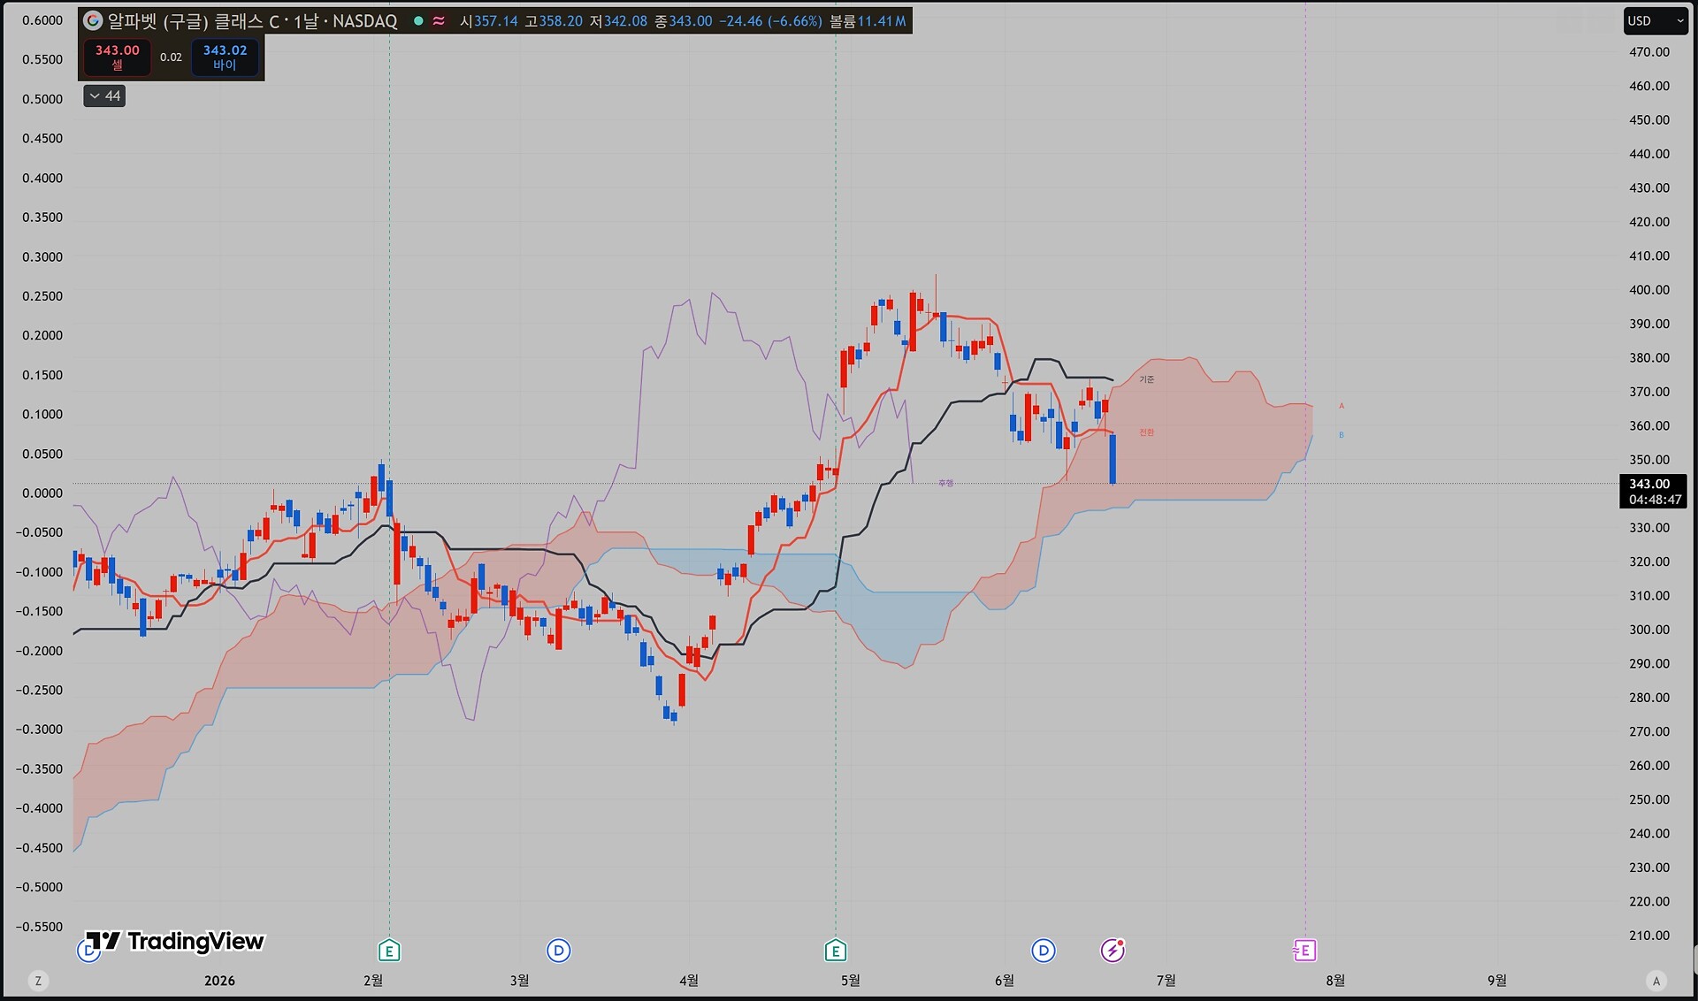Click the Alphabet Class C symbol title

252,20
